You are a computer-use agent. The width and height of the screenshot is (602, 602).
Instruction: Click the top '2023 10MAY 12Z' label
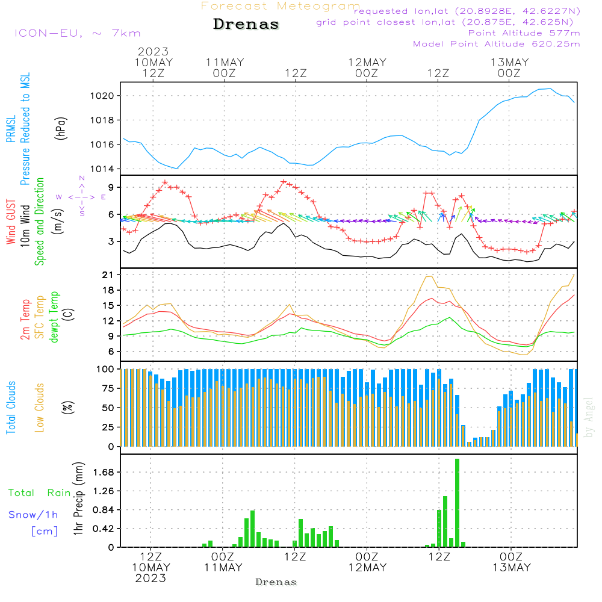(x=154, y=62)
